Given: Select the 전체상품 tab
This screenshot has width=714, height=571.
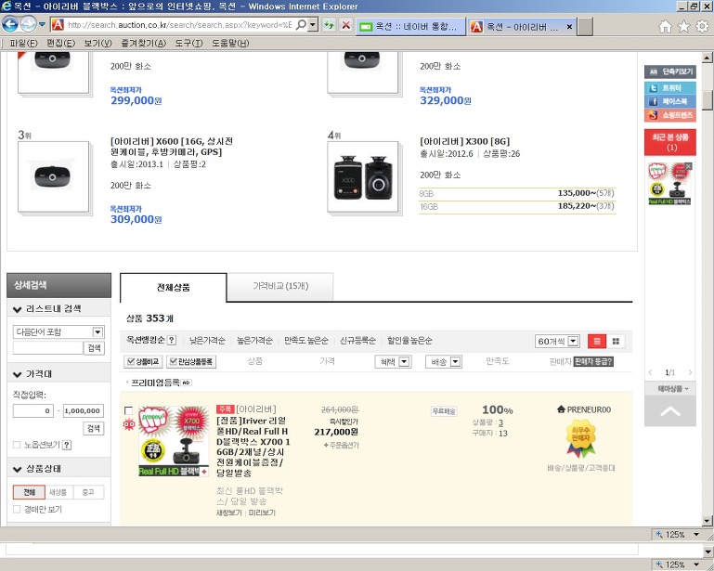Looking at the screenshot, I should coord(173,287).
